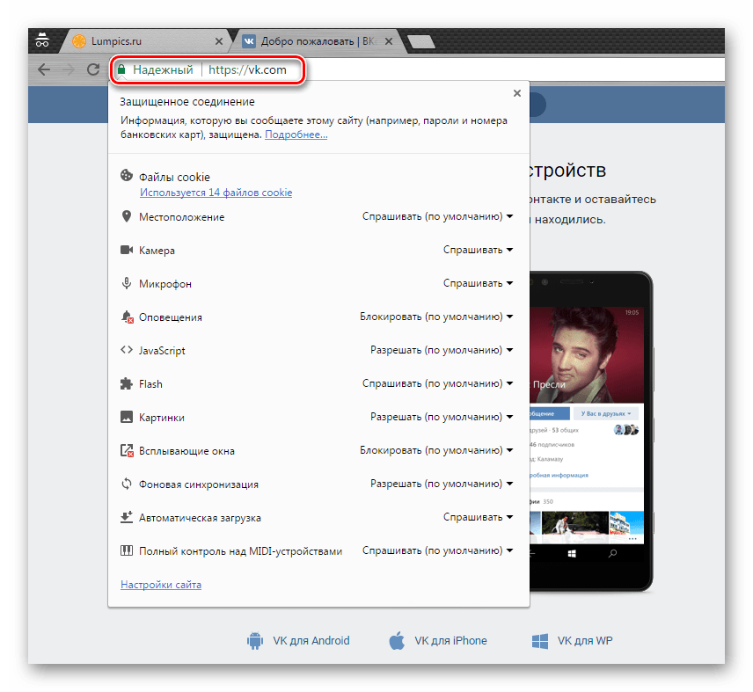Viewport: 753px width, 692px height.
Task: Open the JavaScript permission dropdown
Action: (442, 350)
